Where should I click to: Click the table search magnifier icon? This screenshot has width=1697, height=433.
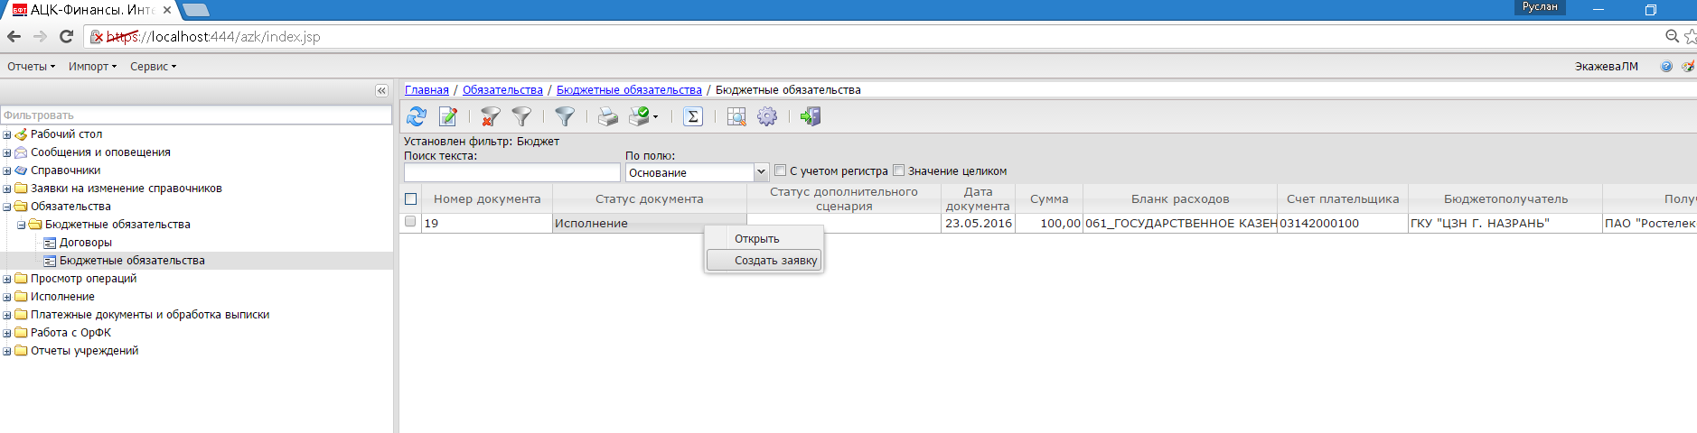click(x=736, y=116)
